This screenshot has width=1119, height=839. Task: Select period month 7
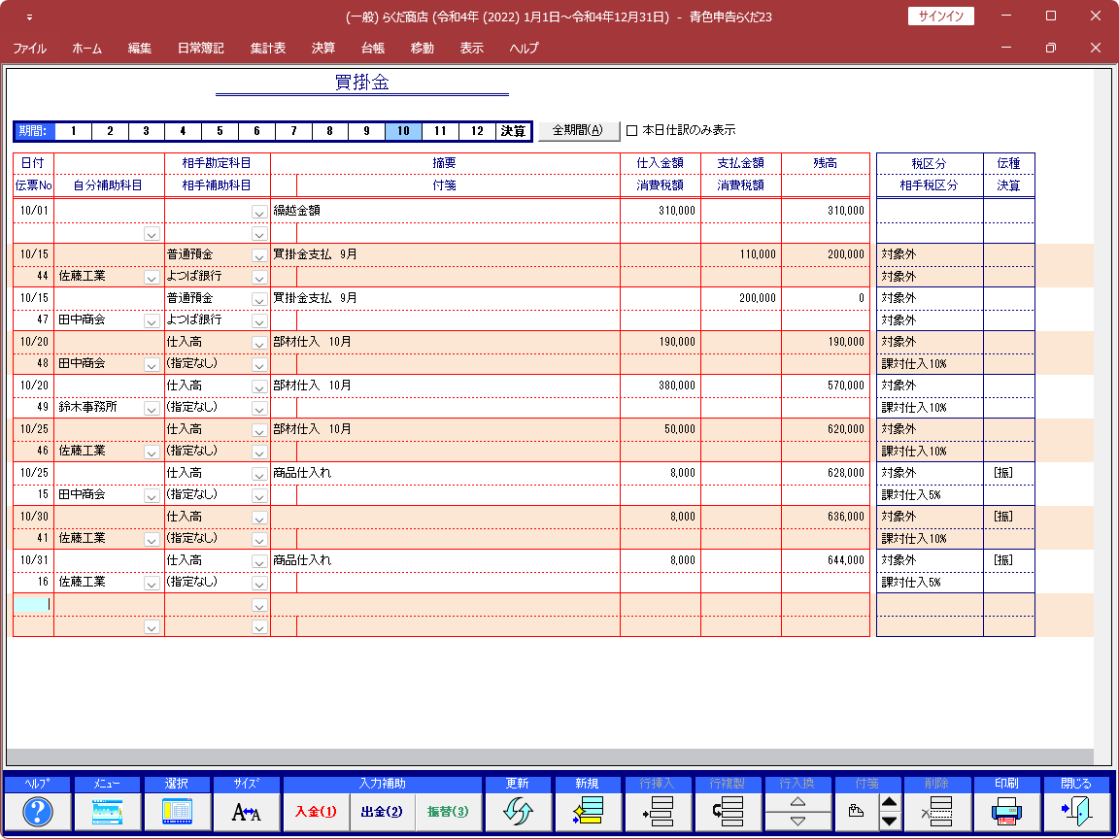pos(293,131)
